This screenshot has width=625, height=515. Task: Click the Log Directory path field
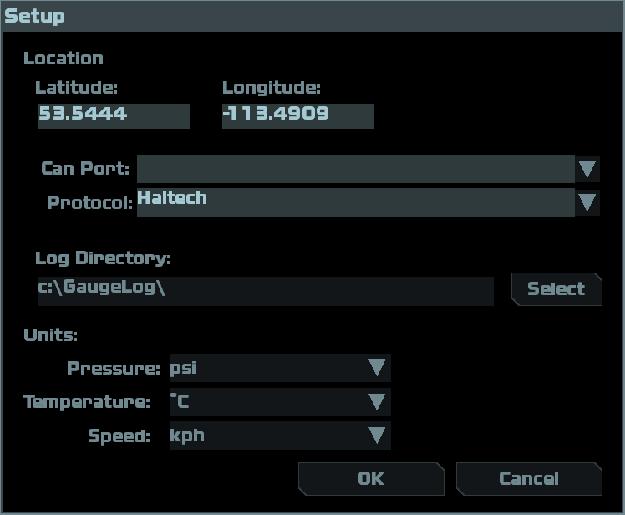[265, 289]
